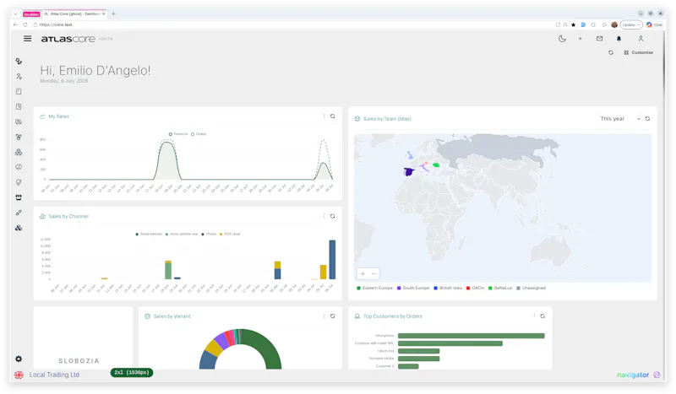This screenshot has height=394, width=676.
Task: Click the Customise dashboard button
Action: 639,52
